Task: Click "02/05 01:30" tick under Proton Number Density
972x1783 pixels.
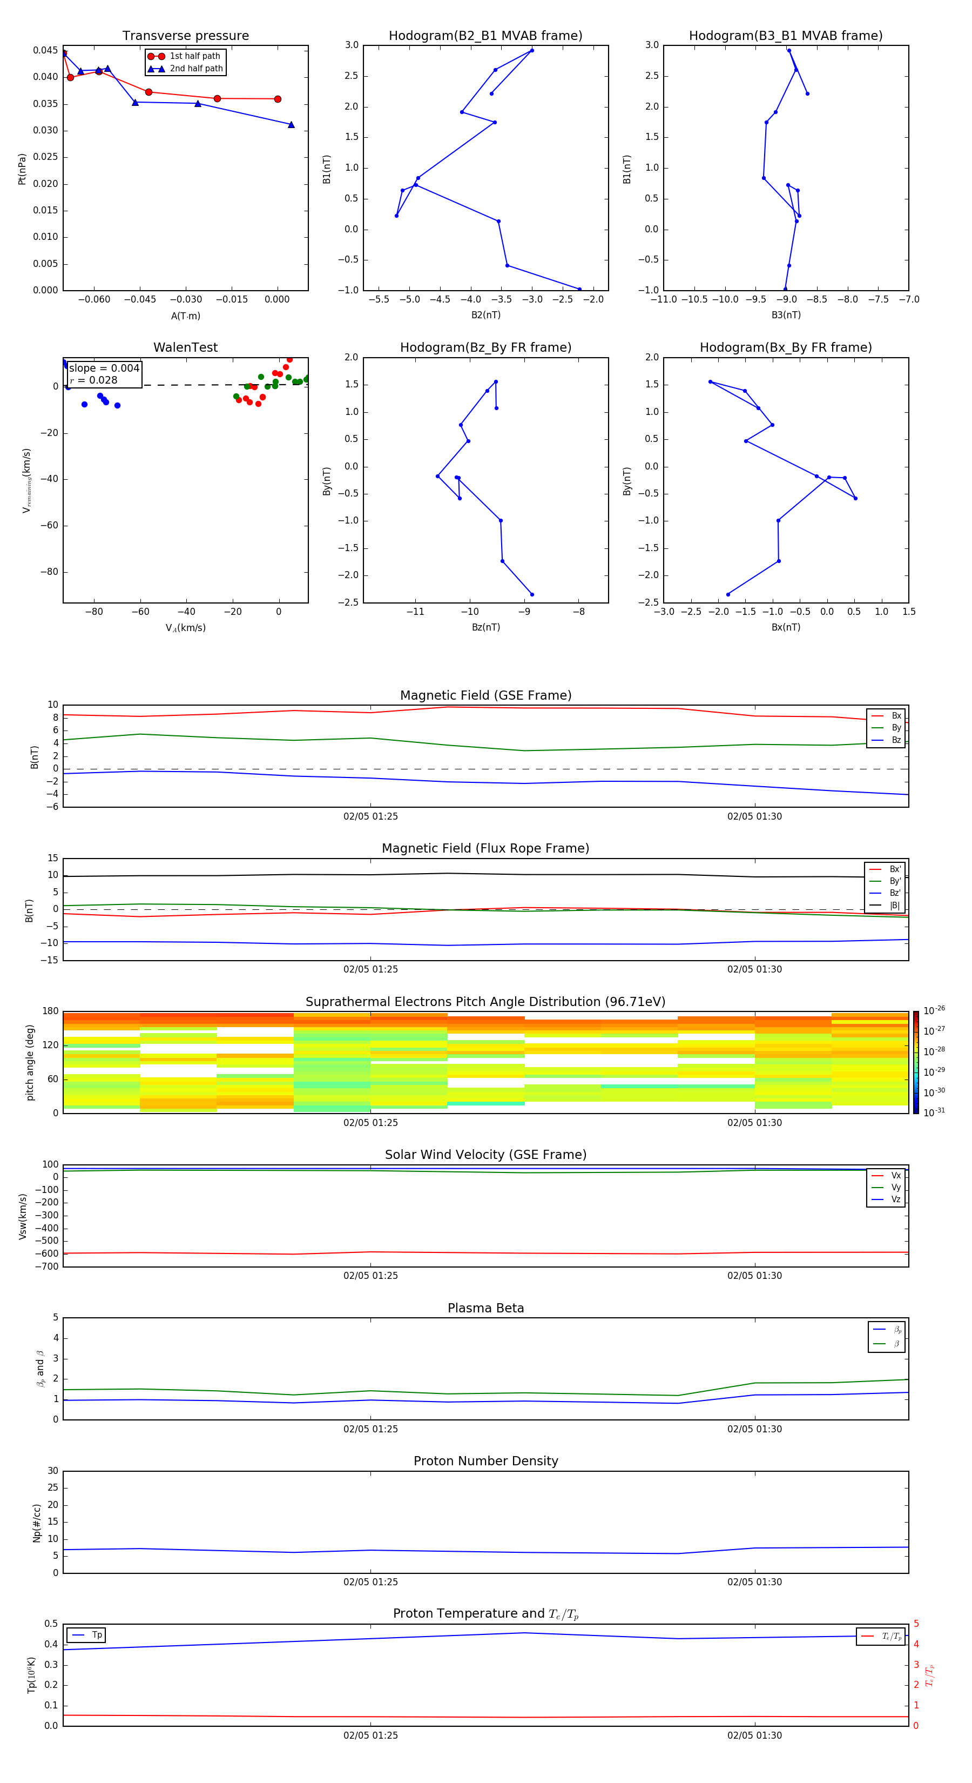Action: (755, 1582)
